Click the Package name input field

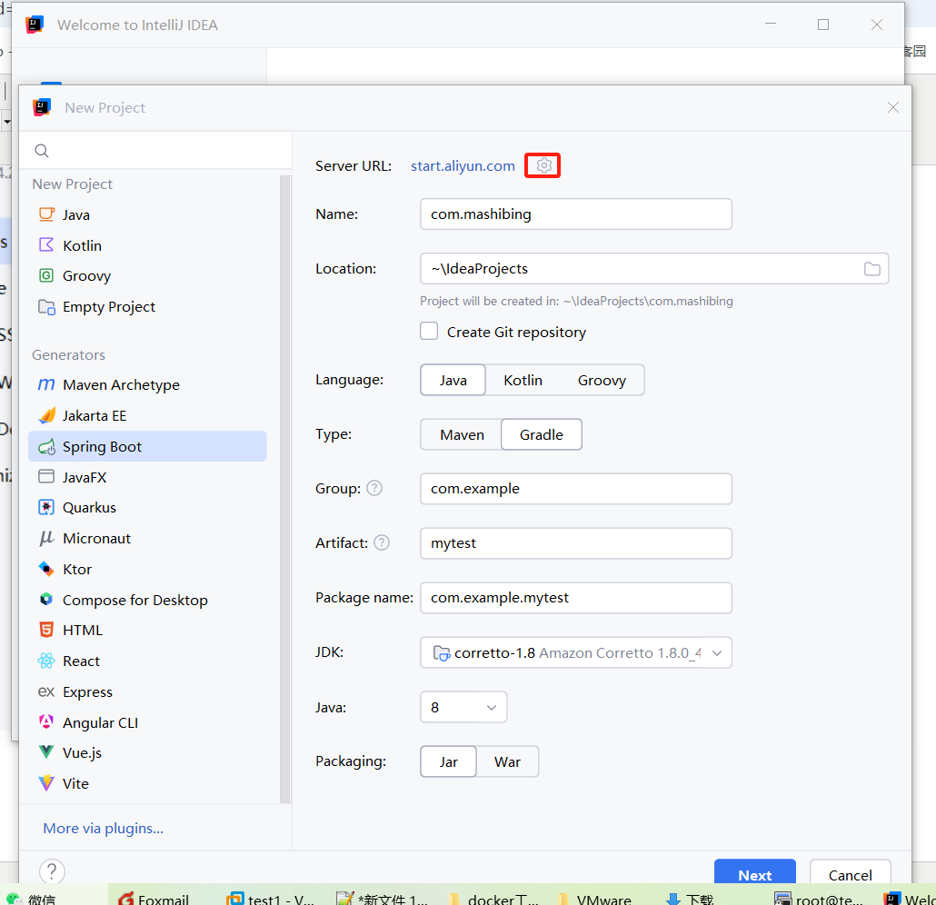[x=575, y=598]
